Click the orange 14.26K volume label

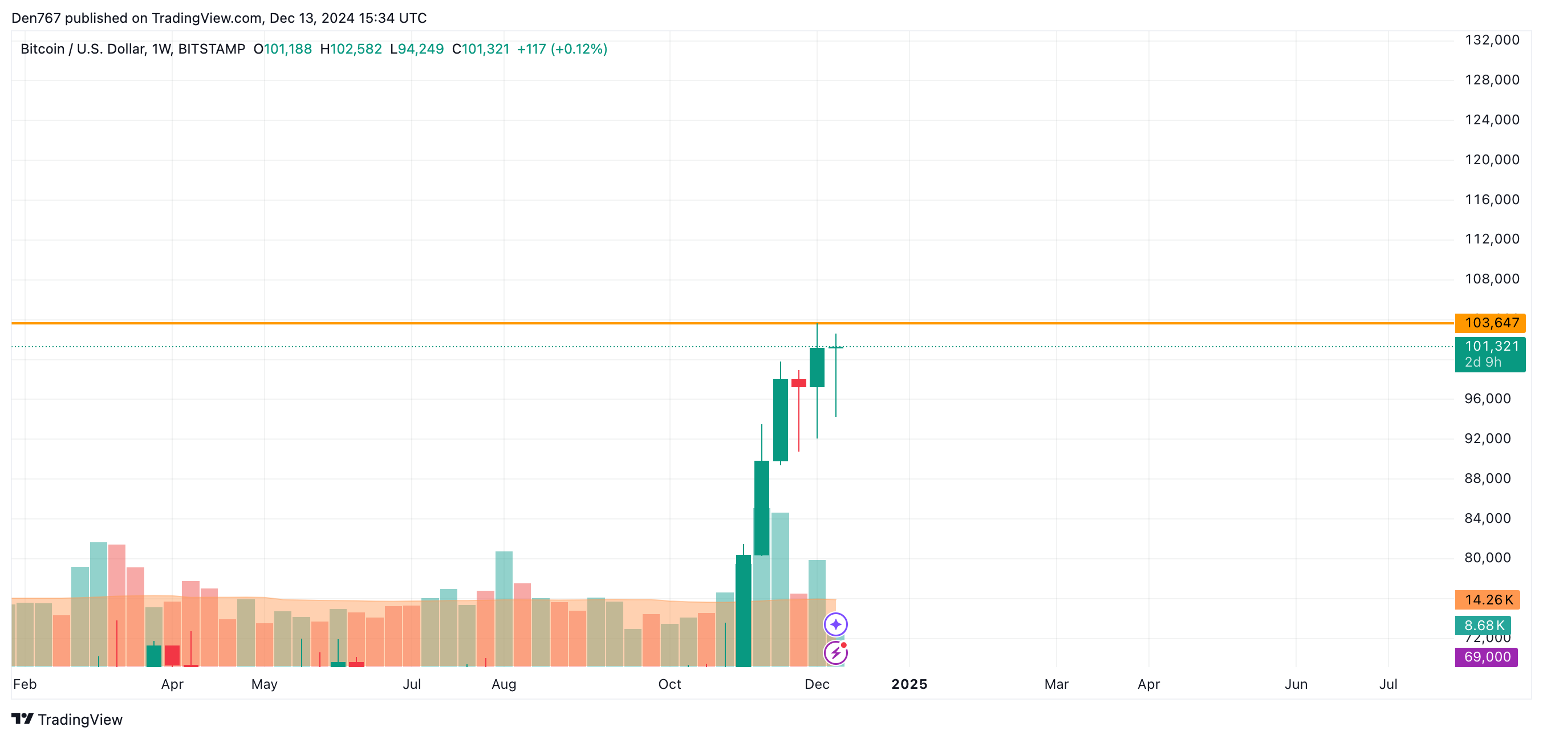[x=1487, y=599]
